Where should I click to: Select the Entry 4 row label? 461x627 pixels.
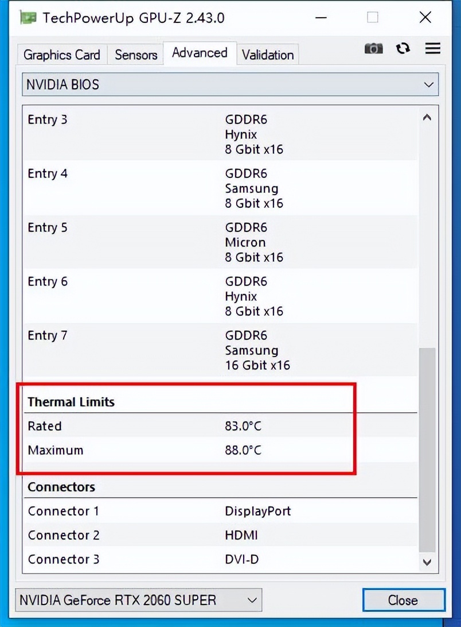click(48, 173)
